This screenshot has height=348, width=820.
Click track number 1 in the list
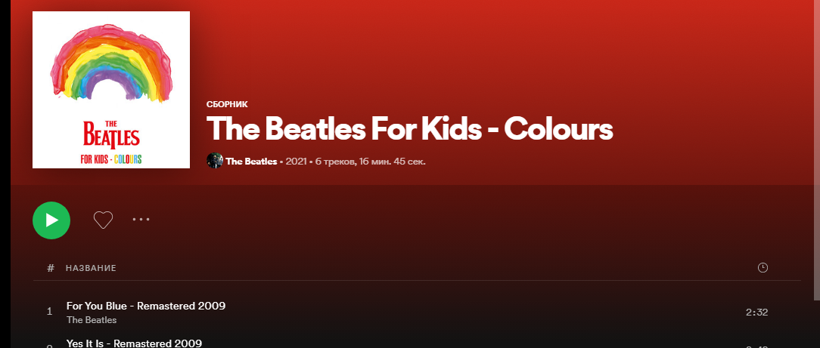point(50,312)
